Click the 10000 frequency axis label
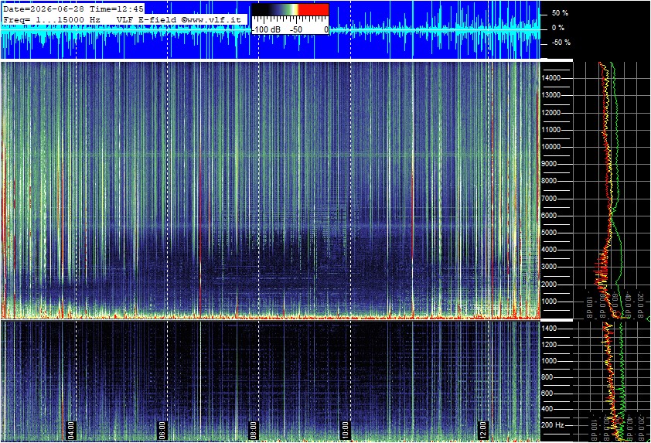 coord(551,147)
